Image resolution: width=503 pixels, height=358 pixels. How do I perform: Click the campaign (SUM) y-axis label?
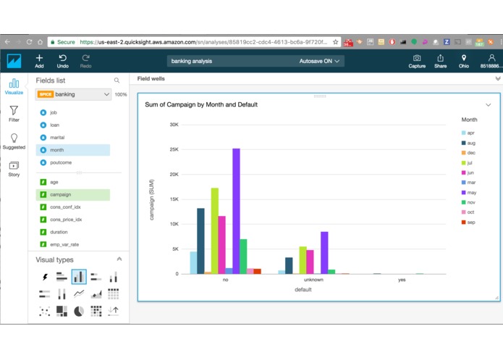pos(152,200)
